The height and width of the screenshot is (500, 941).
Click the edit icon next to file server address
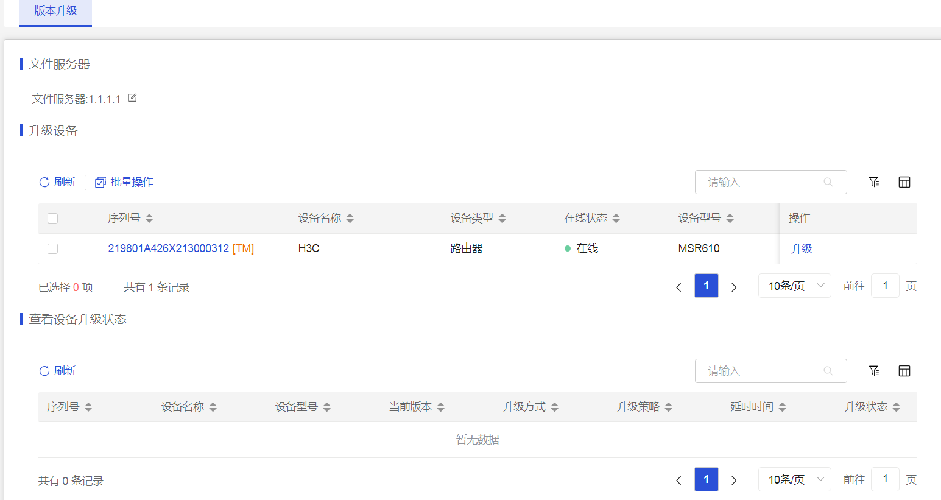click(x=132, y=98)
